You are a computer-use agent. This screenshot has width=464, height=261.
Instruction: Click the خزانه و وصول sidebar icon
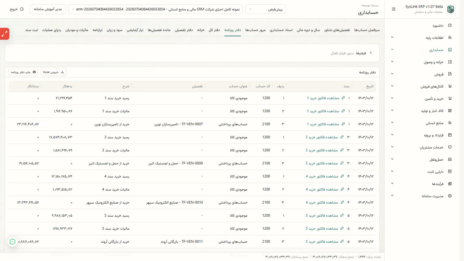(x=450, y=62)
